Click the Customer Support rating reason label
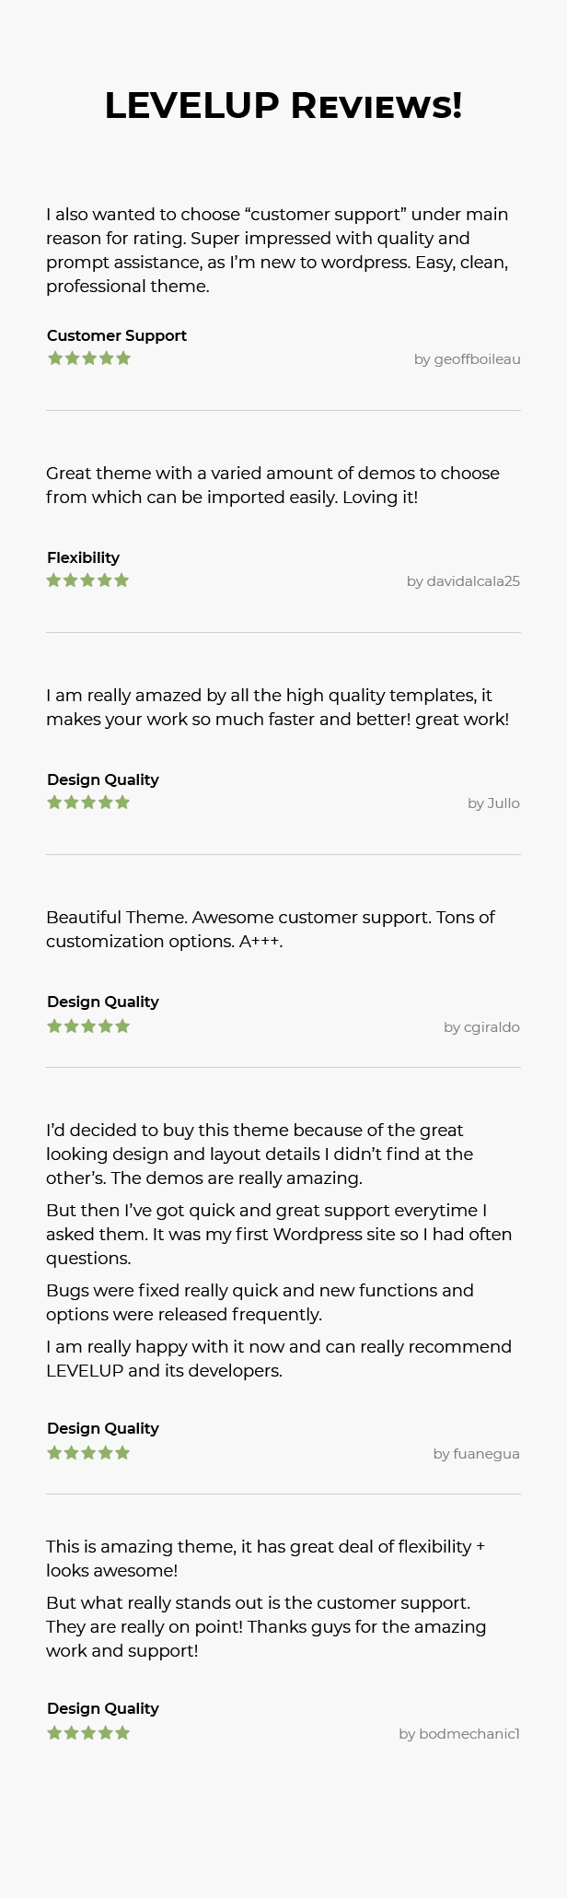This screenshot has height=1899, width=567. [x=117, y=335]
